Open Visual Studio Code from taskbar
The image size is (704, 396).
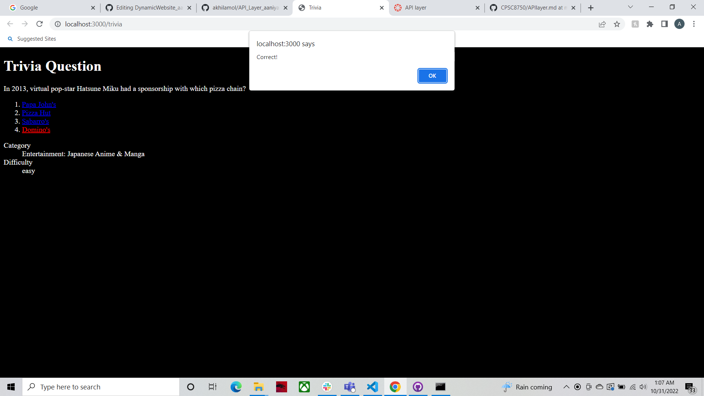tap(373, 387)
